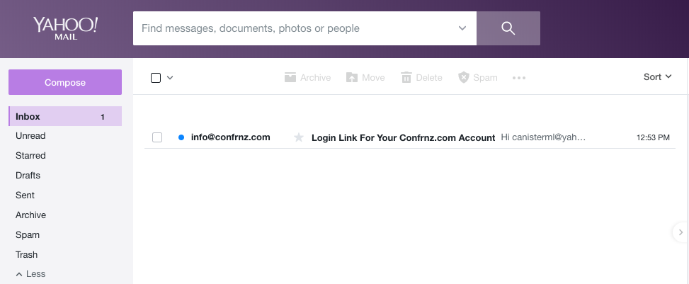Open the three-dots more actions menu
The image size is (689, 284).
[519, 78]
